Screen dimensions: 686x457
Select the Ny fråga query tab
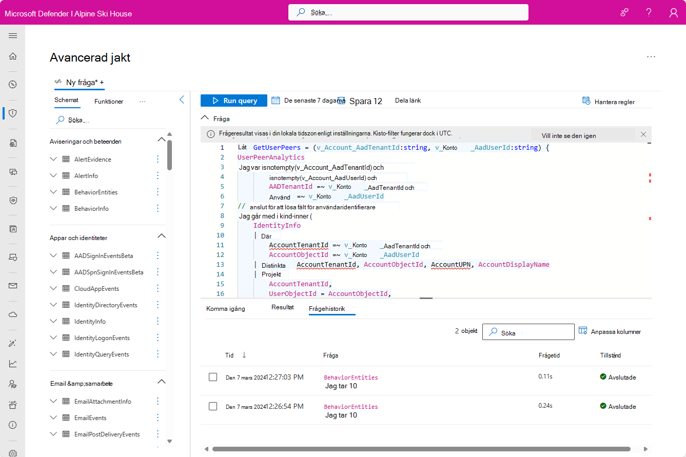pos(80,82)
